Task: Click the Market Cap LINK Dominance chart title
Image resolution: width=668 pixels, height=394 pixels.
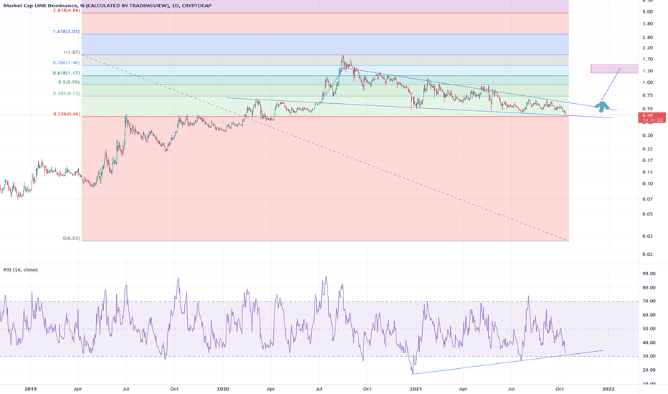Action: (108, 6)
